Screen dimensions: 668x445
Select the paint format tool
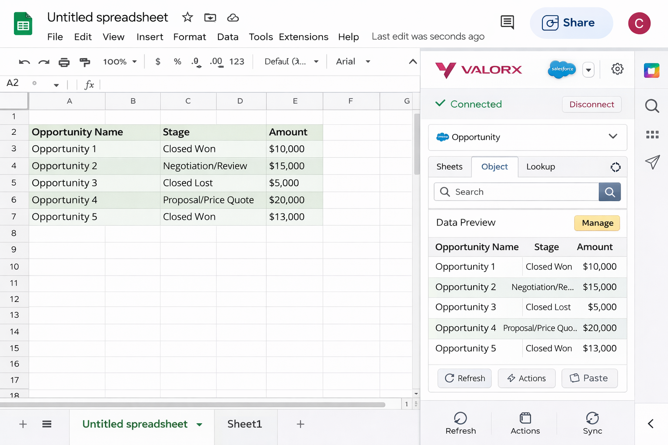85,62
